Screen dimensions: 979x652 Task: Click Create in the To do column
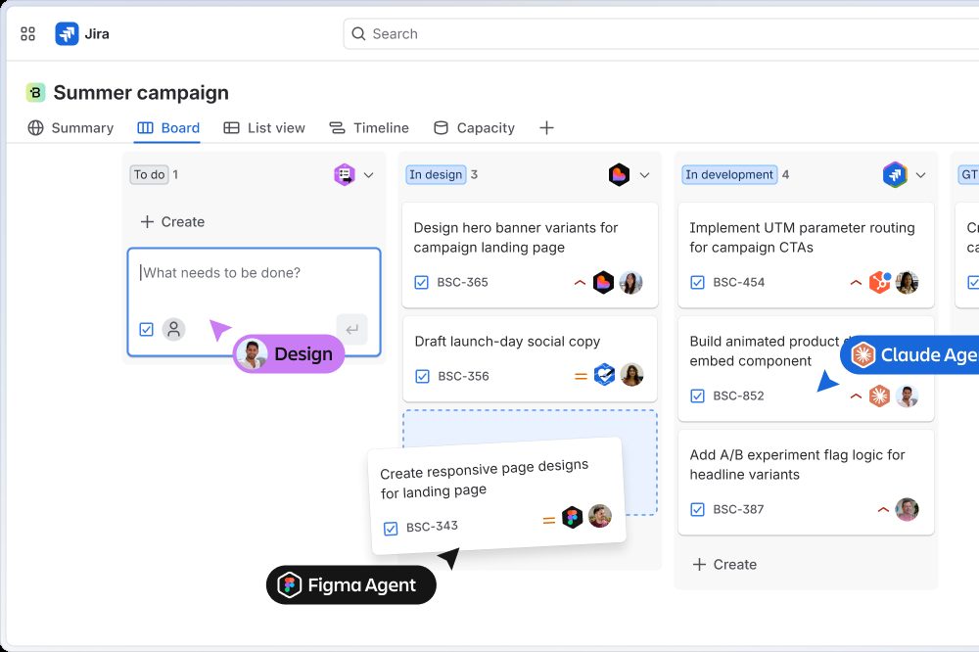click(x=173, y=221)
